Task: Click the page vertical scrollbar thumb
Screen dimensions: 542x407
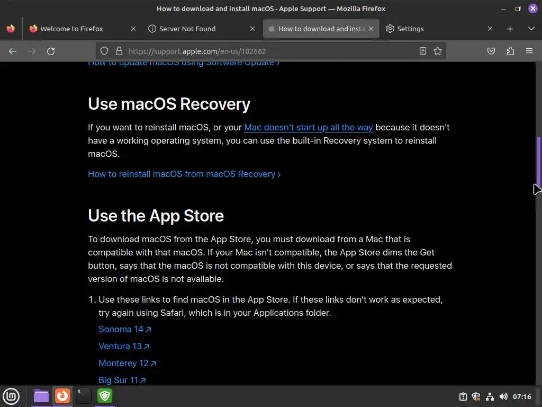Action: [x=538, y=161]
